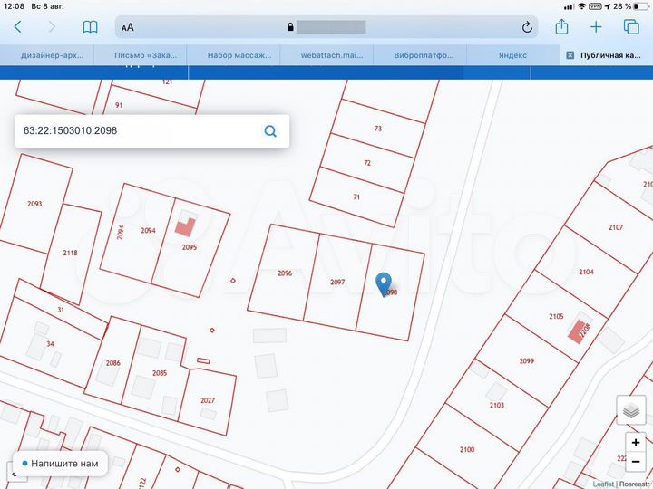
Task: Open the map layers stack icon
Action: coord(631,410)
